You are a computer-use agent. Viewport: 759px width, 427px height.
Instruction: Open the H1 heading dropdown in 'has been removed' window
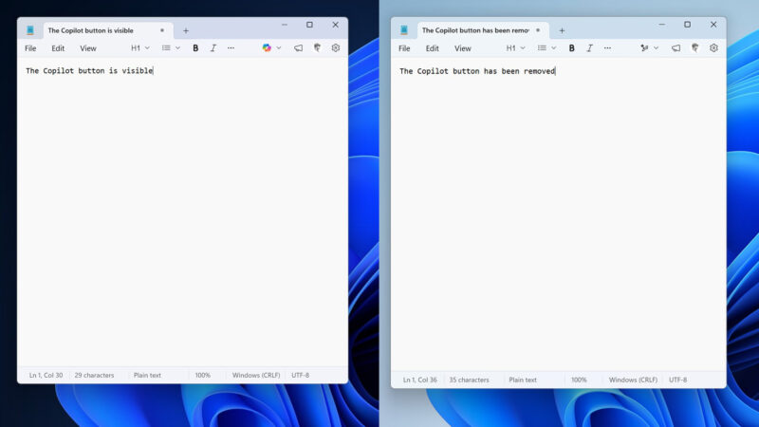click(x=515, y=48)
